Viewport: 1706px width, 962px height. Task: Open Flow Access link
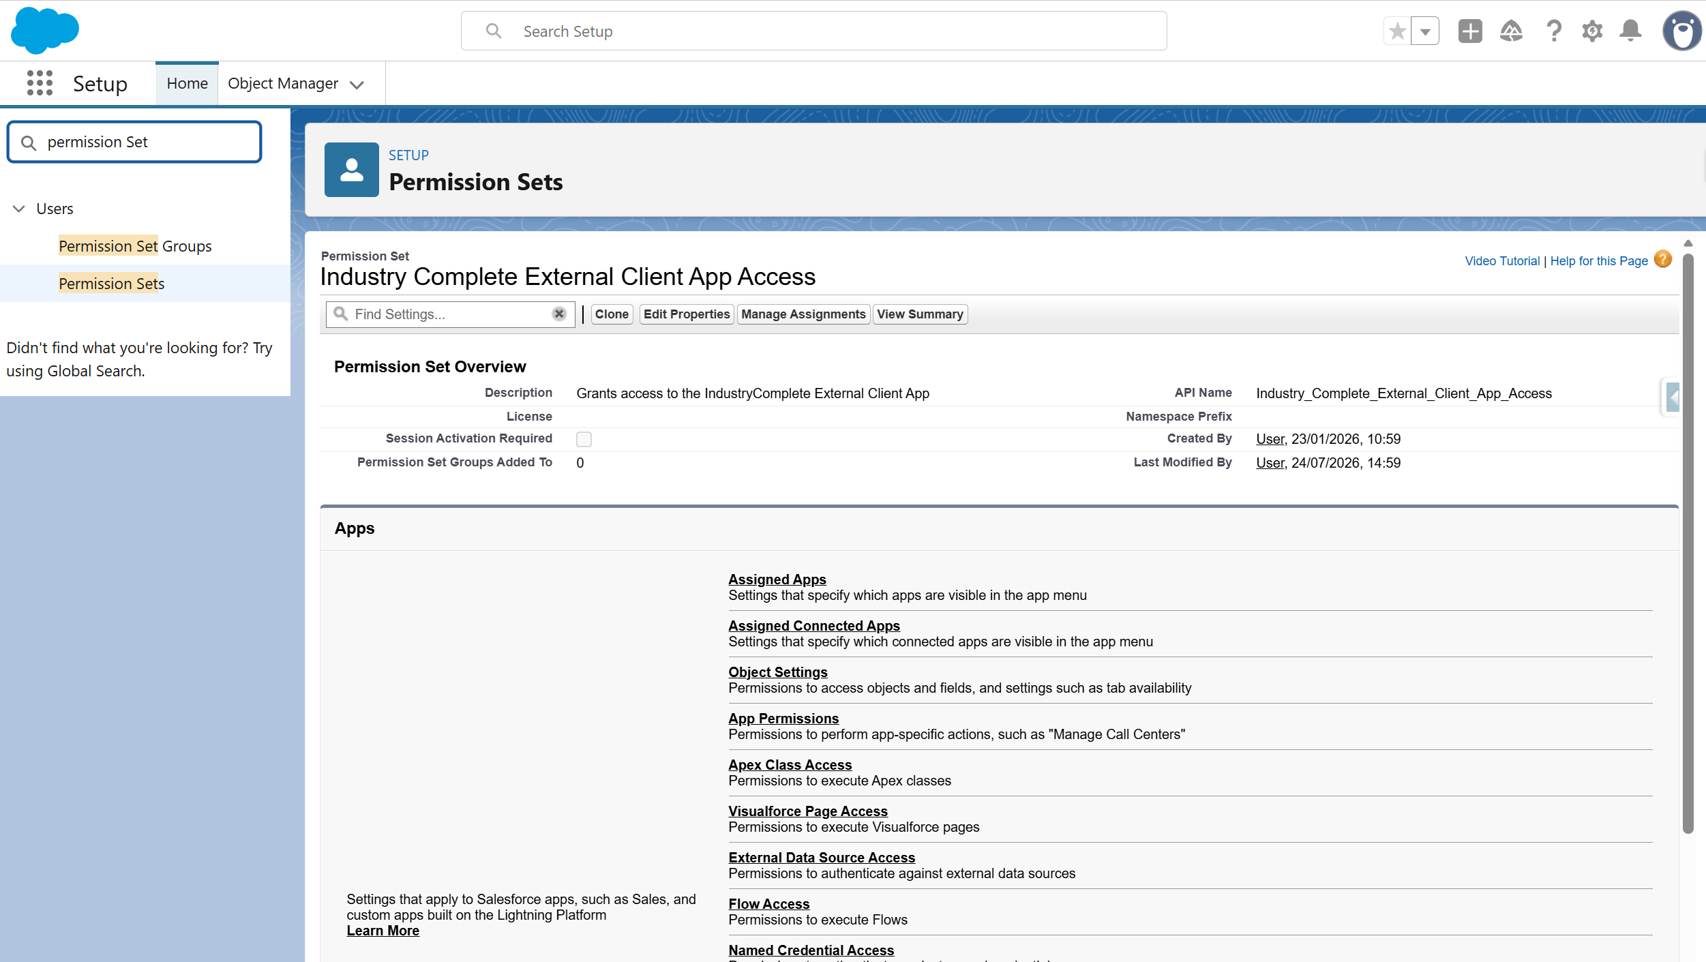click(x=769, y=904)
